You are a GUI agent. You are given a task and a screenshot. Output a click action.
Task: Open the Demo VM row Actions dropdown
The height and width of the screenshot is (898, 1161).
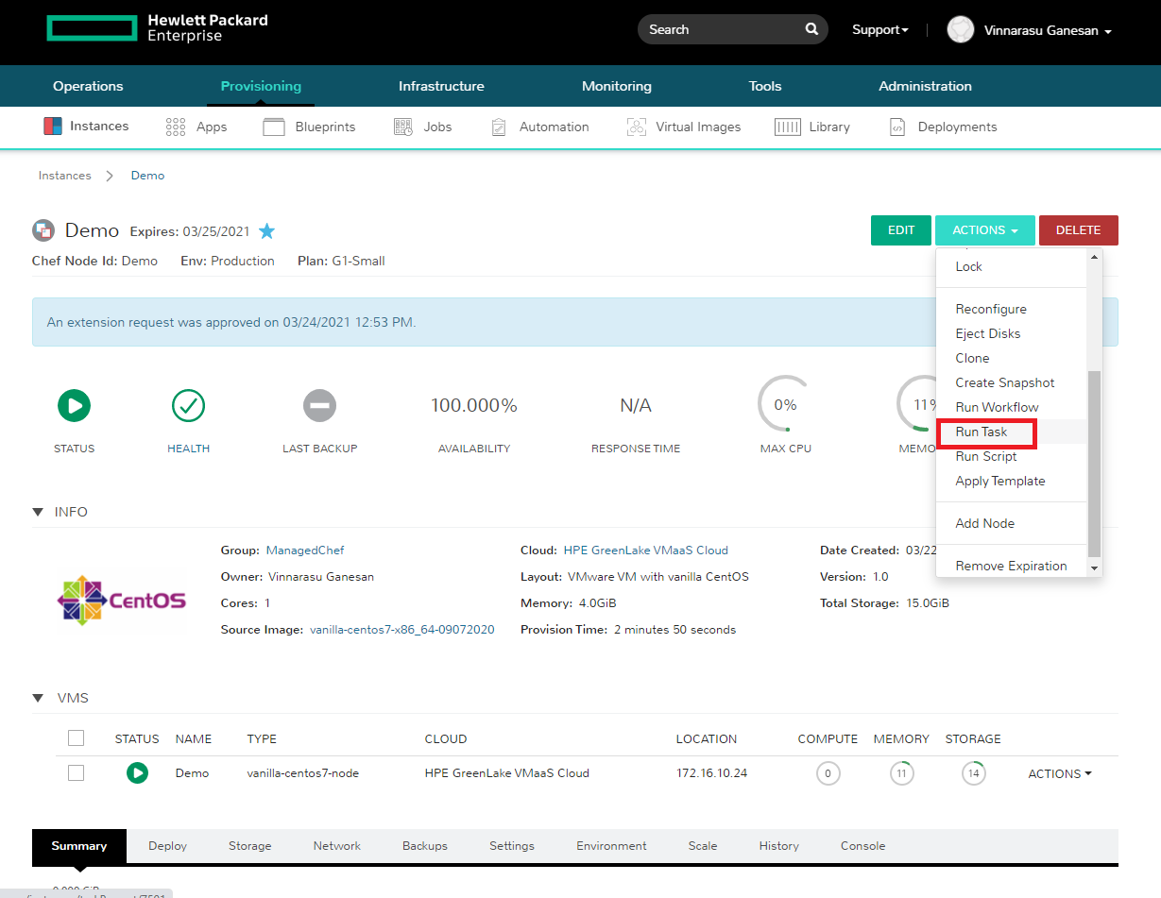(x=1060, y=773)
